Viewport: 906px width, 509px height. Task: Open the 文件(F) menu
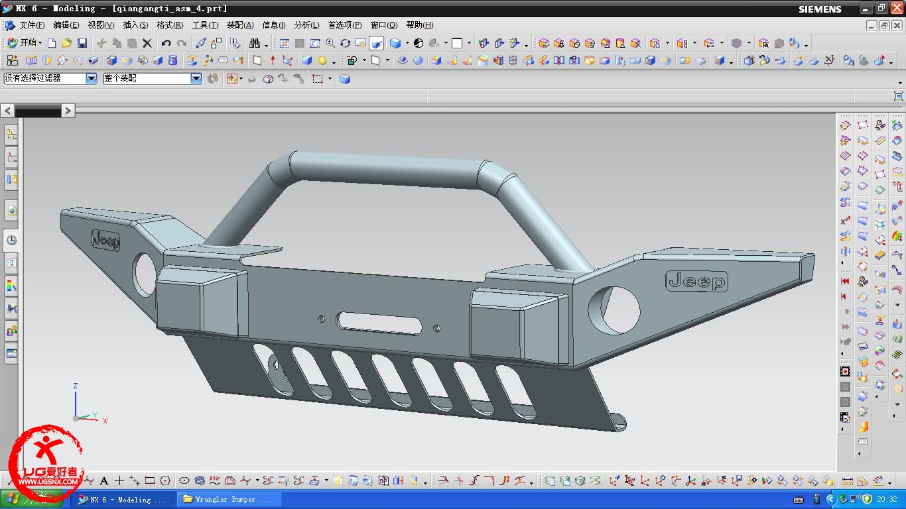coord(32,25)
